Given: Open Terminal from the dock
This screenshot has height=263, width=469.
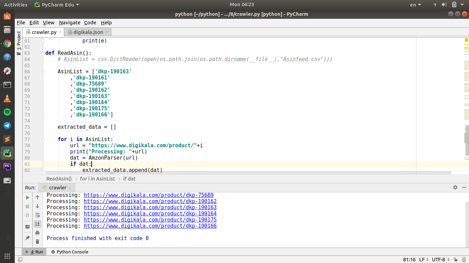Looking at the screenshot, I should 7,85.
